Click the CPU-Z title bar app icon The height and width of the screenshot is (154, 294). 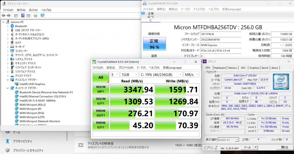[205, 61]
